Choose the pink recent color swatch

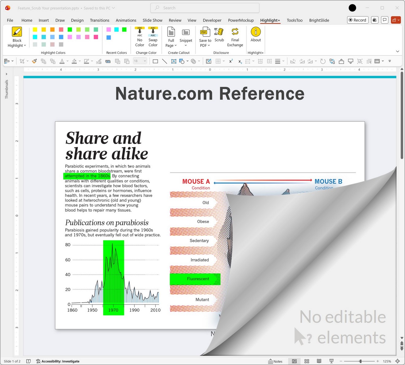point(109,29)
